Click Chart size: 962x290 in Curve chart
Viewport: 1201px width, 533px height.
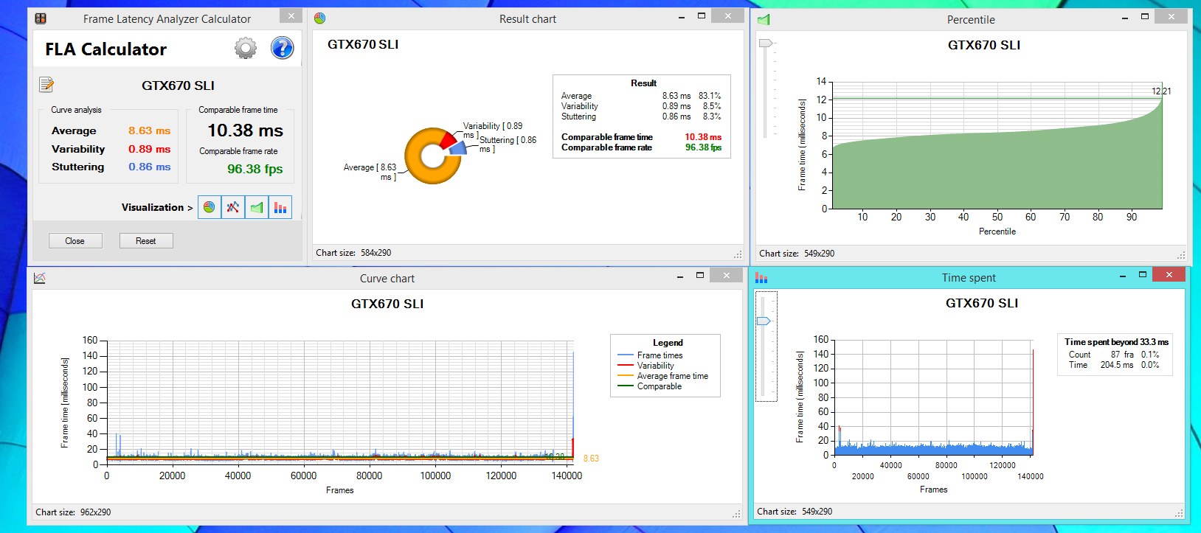point(73,512)
